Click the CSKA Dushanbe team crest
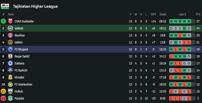 (10, 21)
